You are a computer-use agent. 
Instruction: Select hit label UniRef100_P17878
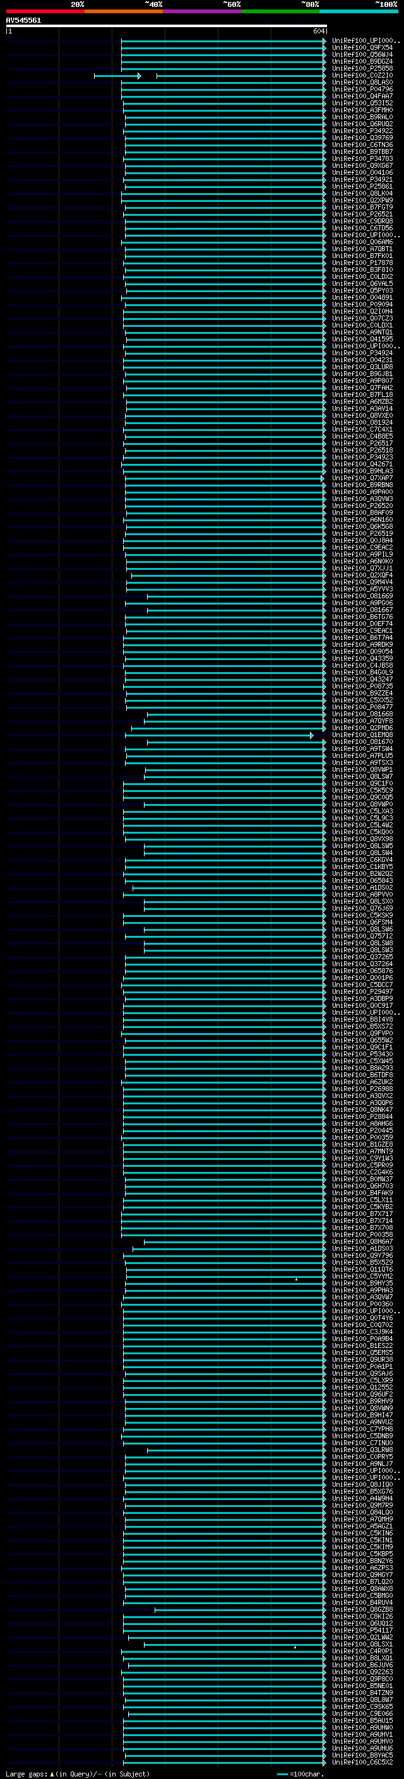[x=362, y=263]
